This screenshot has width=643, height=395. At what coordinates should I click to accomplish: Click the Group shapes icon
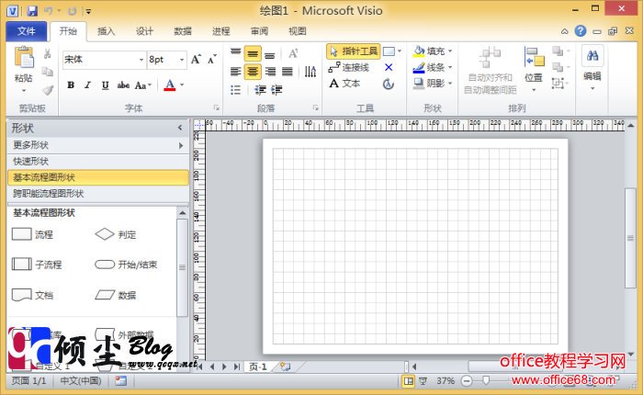558,84
